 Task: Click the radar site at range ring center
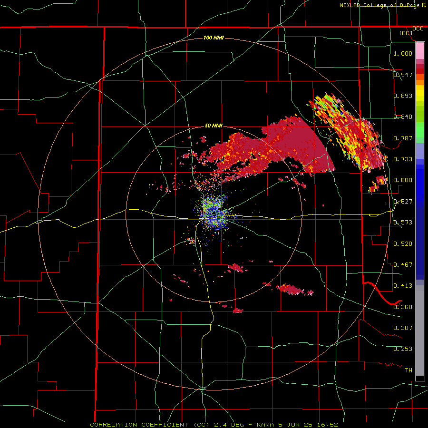(x=214, y=214)
